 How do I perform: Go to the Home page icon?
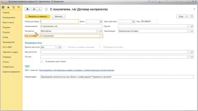coord(28,9)
